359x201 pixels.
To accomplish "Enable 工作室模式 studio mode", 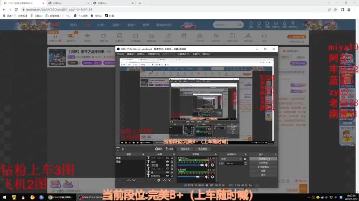I will pos(263,167).
